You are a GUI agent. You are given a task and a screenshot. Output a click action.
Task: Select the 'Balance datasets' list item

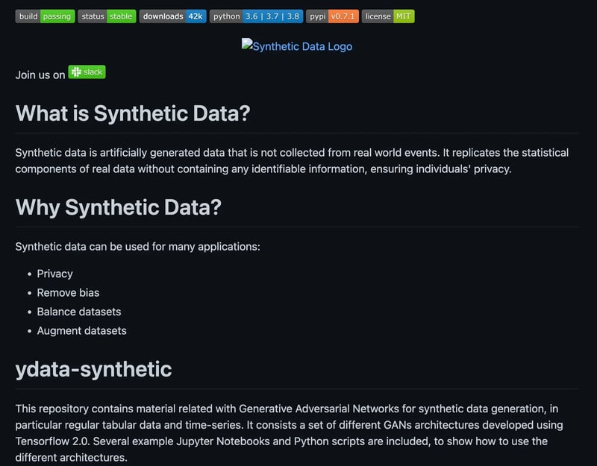coord(79,312)
